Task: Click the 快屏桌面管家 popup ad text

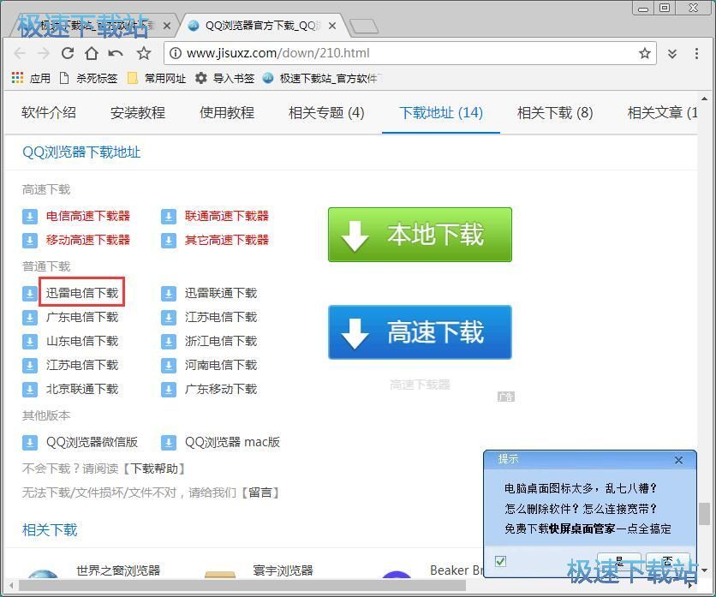Action: coord(582,528)
